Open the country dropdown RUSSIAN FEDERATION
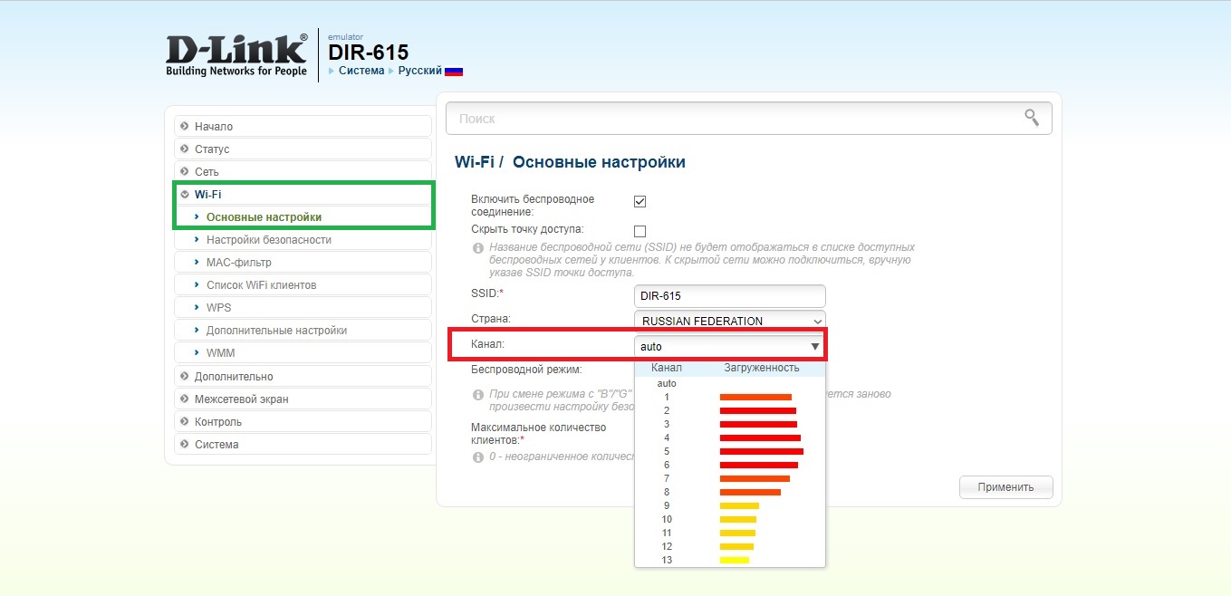Viewport: 1231px width, 596px height. pyautogui.click(x=730, y=321)
